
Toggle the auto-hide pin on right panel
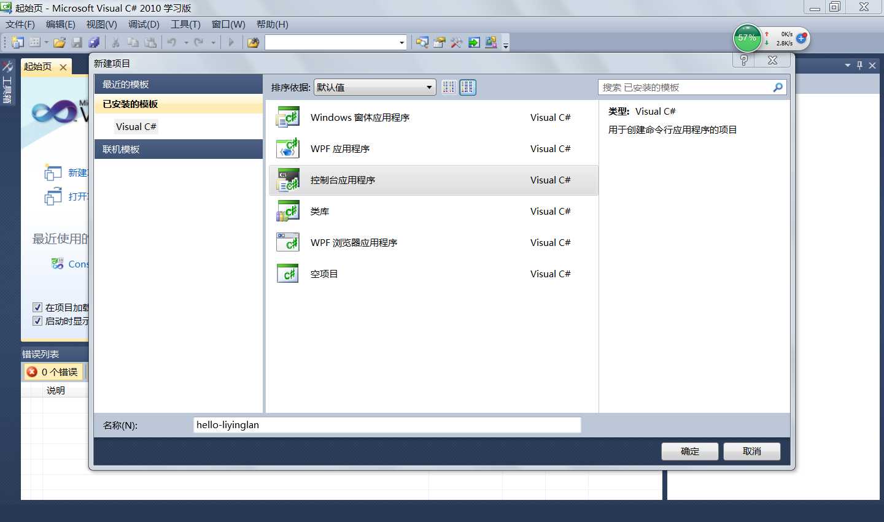[x=859, y=65]
